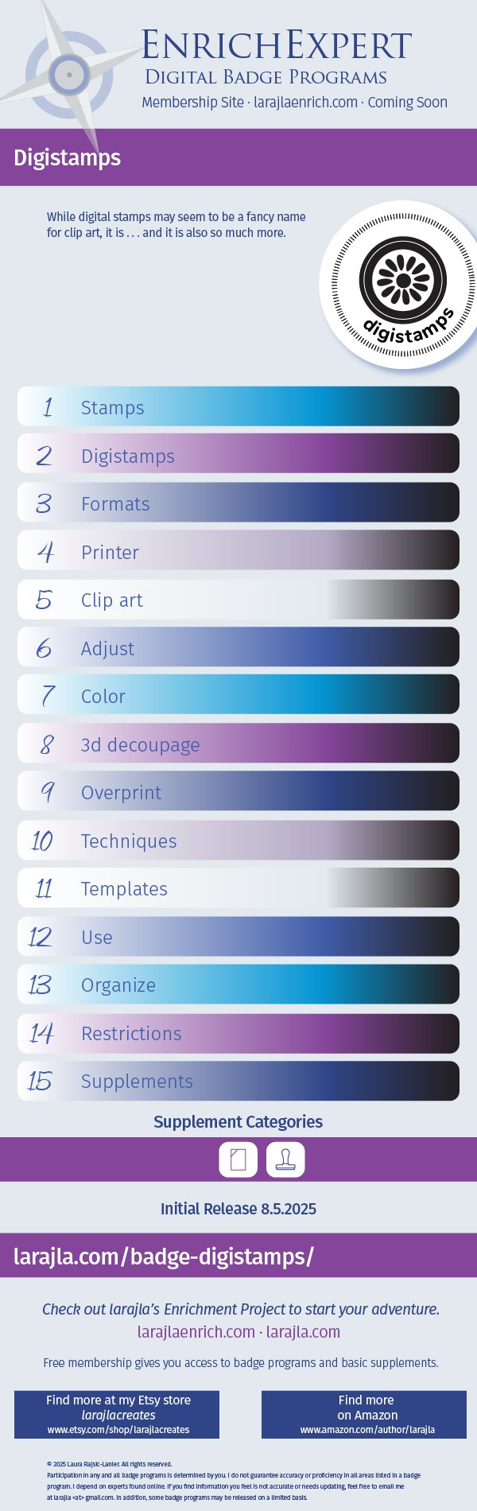Viewport: 477px width, 1511px height.
Task: Open step 1 Stamps bar
Action: click(x=238, y=406)
